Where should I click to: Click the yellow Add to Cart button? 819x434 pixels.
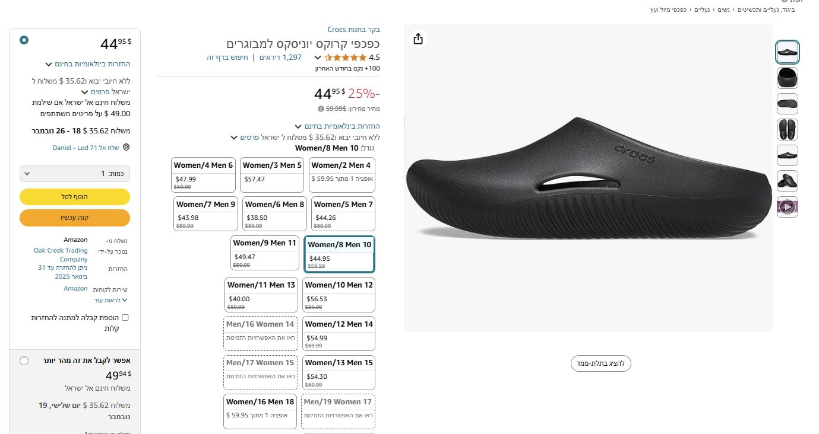[75, 197]
